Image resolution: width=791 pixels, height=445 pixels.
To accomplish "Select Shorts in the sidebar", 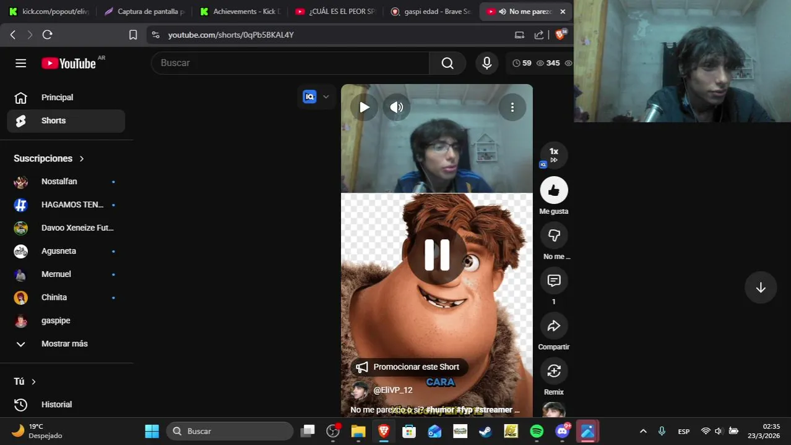I will click(66, 121).
